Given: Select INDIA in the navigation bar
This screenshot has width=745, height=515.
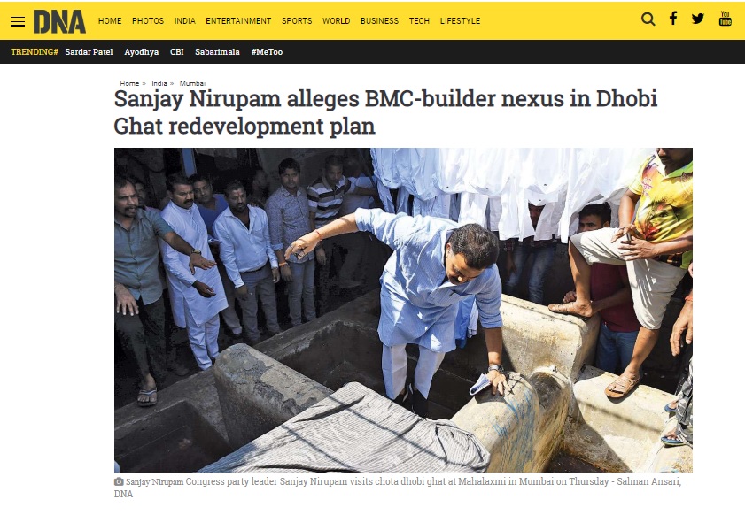Looking at the screenshot, I should (185, 21).
